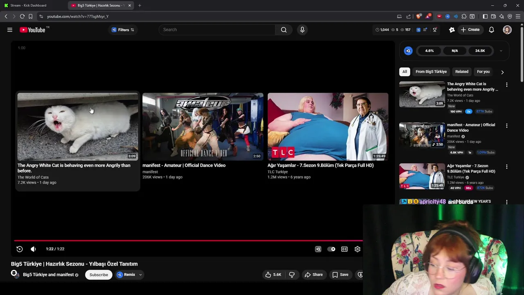Select the For you filter chip
This screenshot has height=295, width=524.
click(483, 71)
